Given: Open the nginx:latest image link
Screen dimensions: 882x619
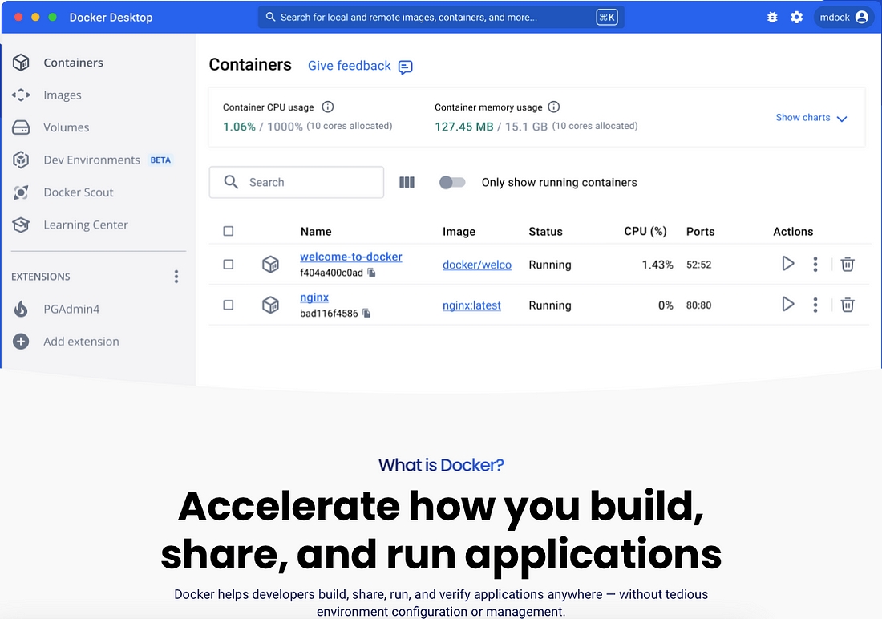Looking at the screenshot, I should (472, 305).
